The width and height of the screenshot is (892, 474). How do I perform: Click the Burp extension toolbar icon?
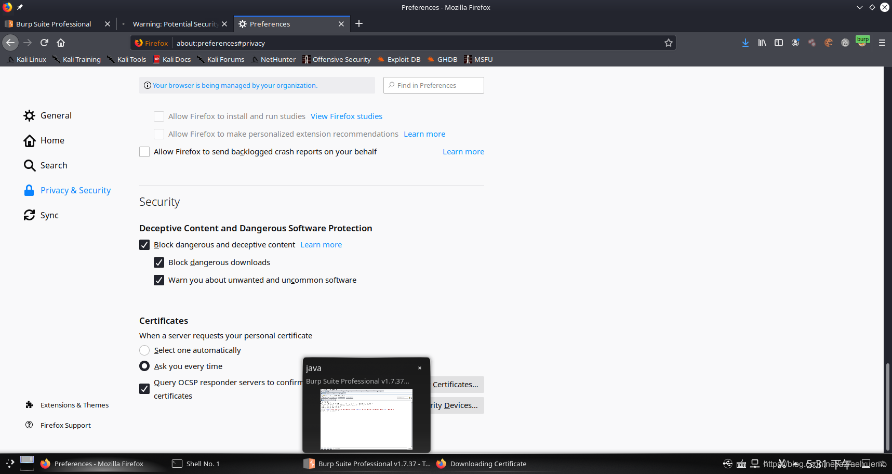862,42
